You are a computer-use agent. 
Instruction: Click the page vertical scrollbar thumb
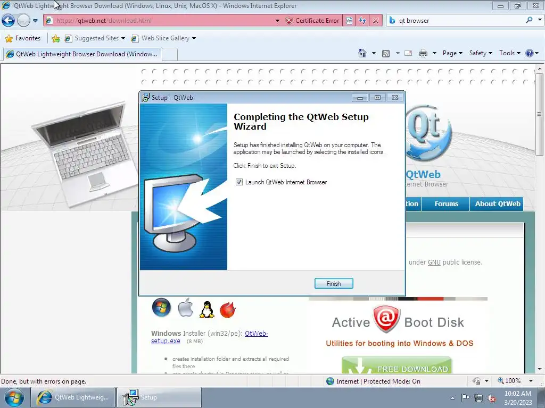540,114
